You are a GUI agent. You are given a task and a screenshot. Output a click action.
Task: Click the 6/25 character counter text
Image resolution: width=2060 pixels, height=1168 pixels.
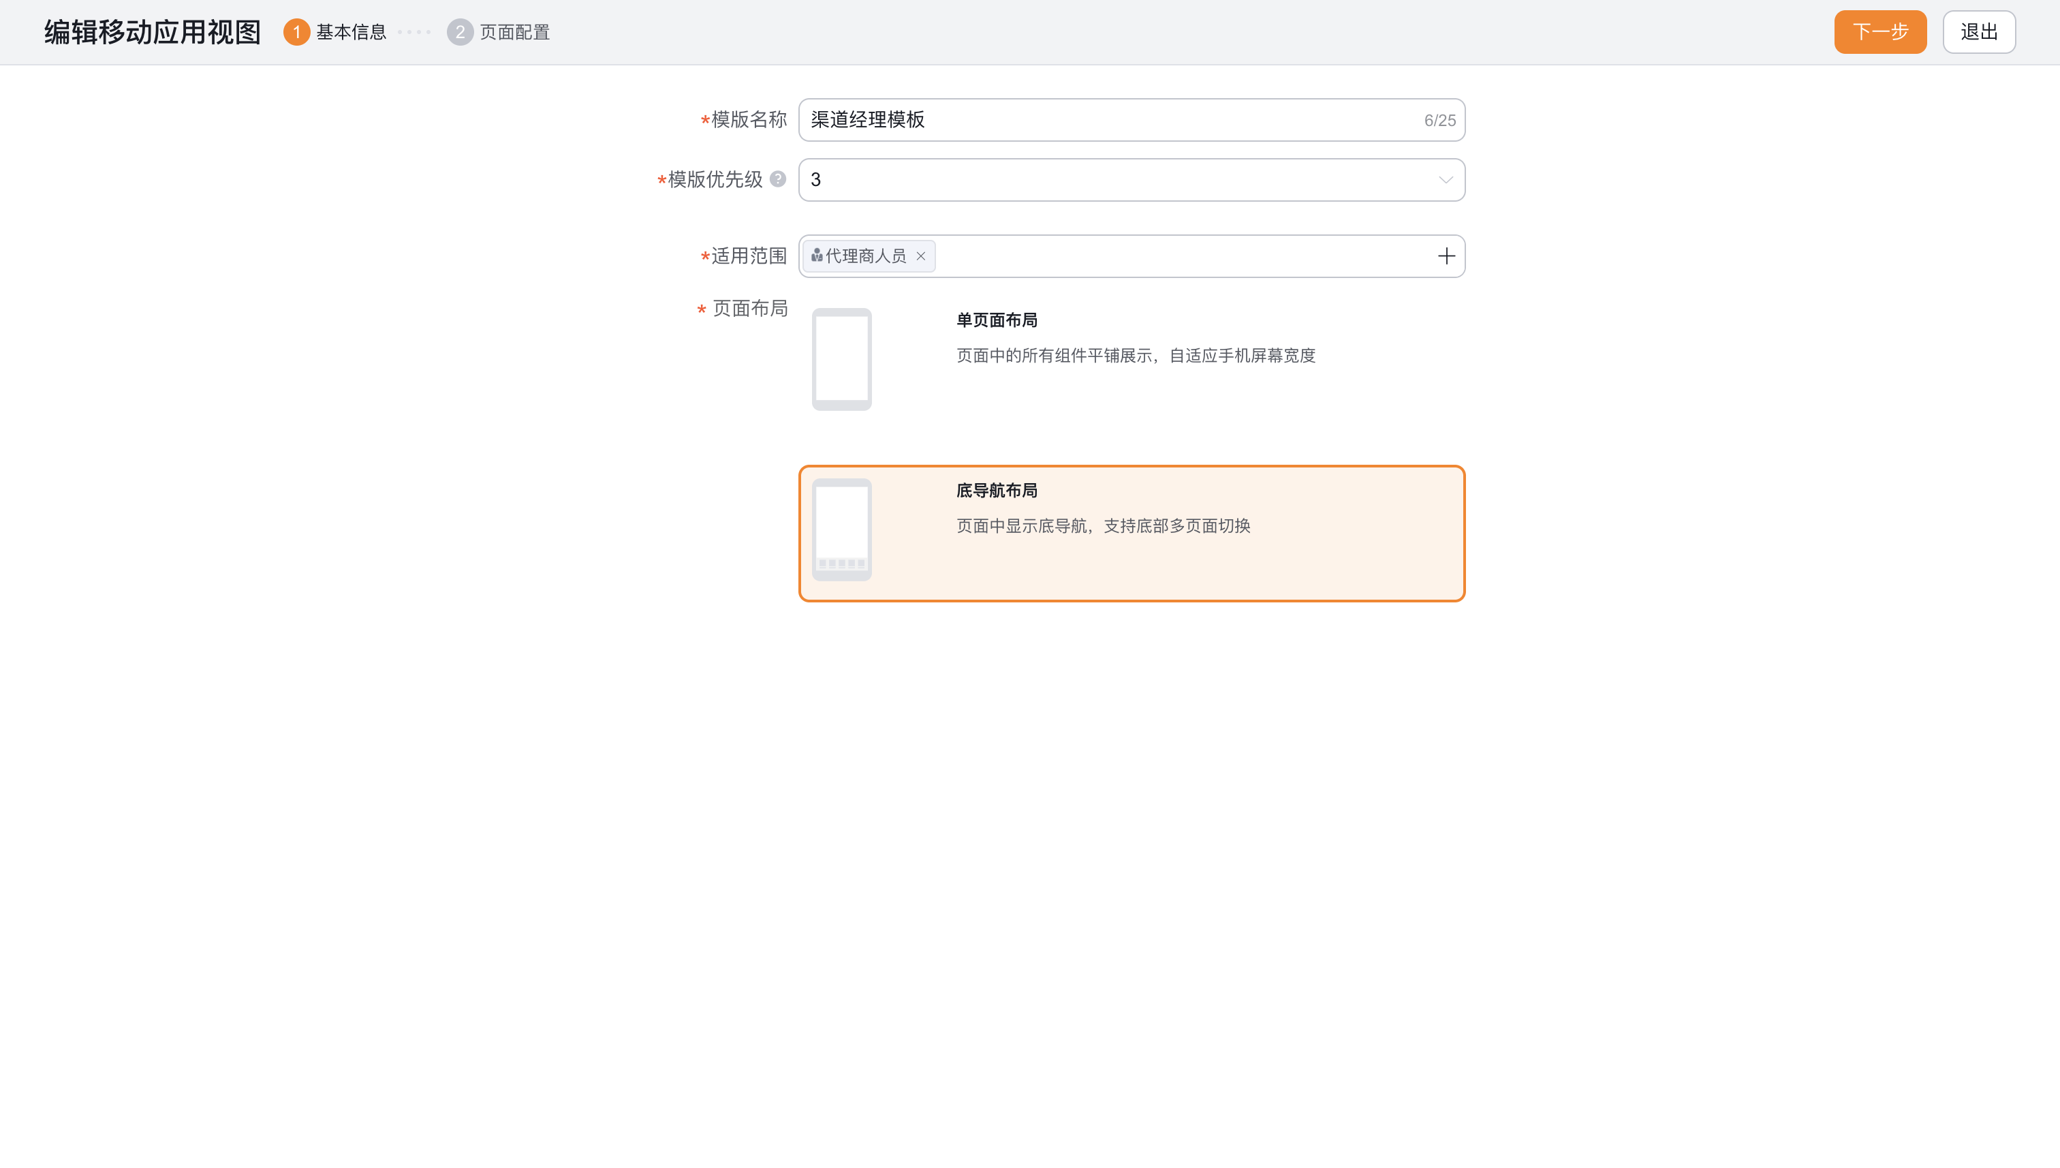click(1439, 121)
